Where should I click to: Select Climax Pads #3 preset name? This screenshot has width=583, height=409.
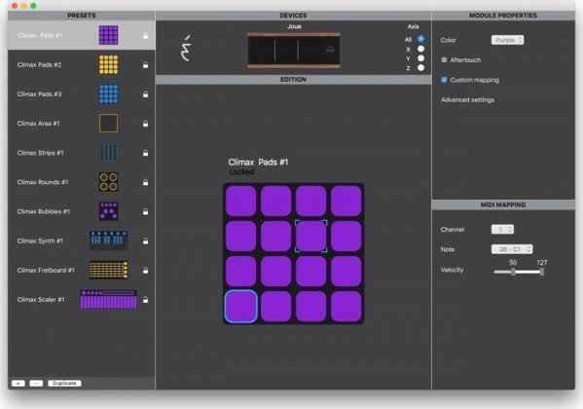[x=39, y=94]
